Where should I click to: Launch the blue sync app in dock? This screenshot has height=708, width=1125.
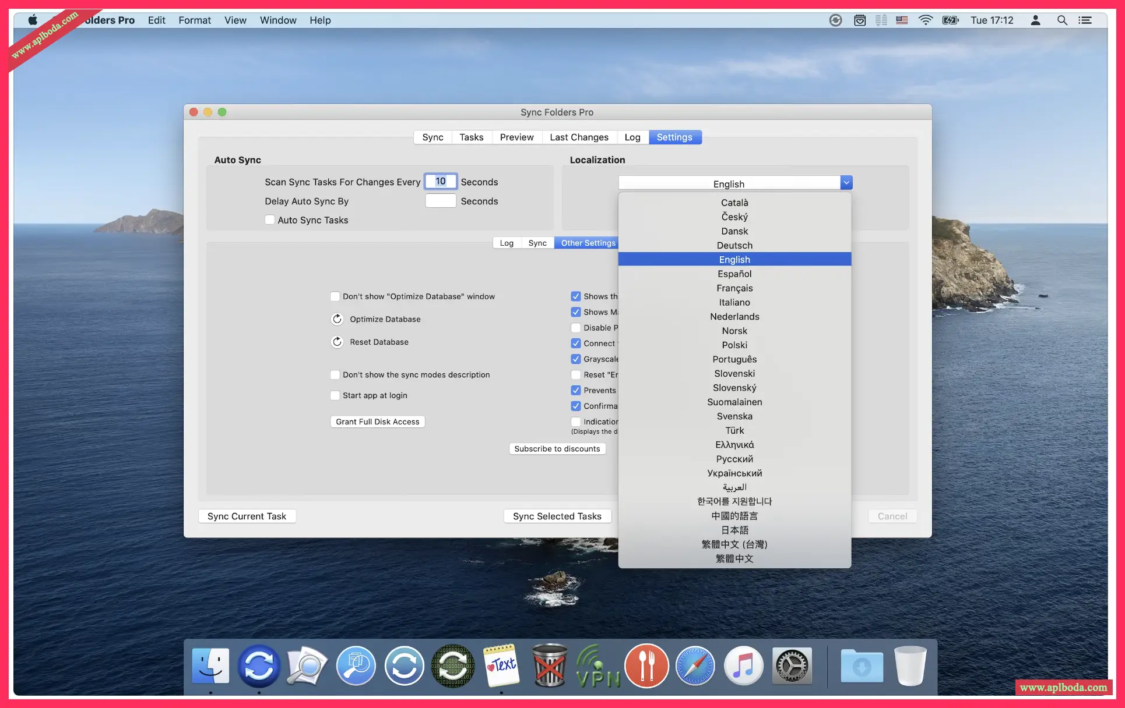(x=259, y=665)
